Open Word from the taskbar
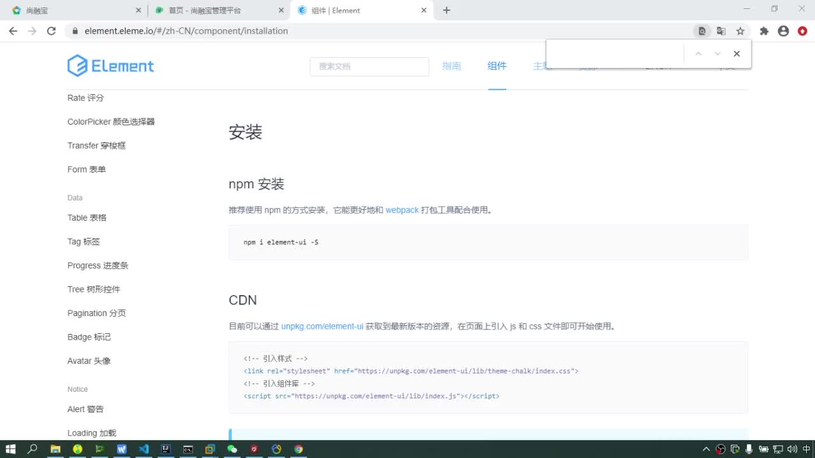This screenshot has height=458, width=815. [122, 449]
